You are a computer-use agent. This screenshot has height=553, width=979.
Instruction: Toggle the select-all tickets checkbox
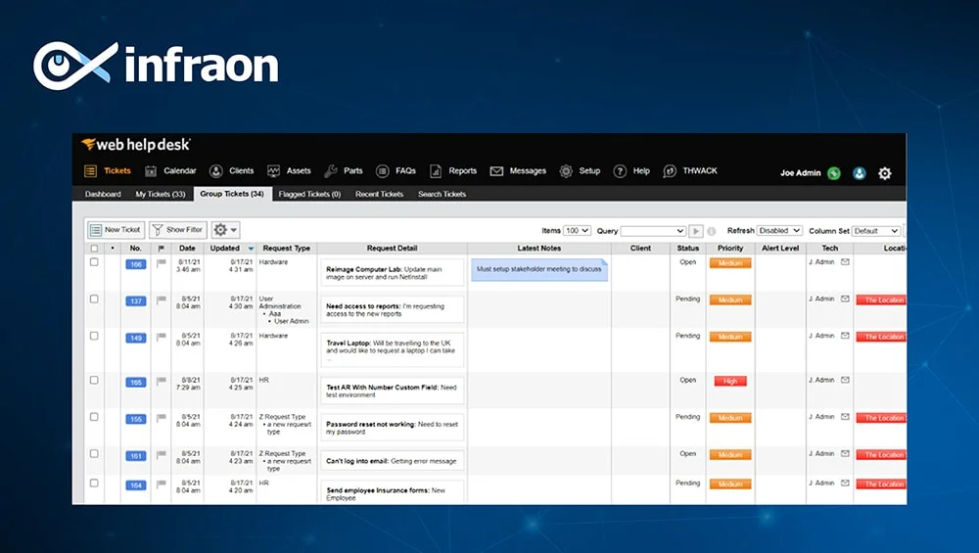tap(94, 249)
